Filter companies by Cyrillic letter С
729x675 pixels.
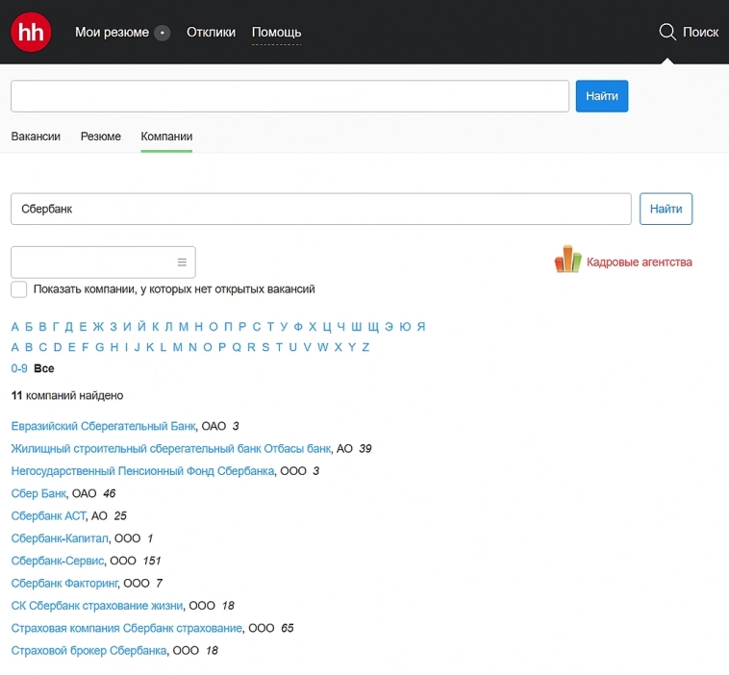point(257,327)
